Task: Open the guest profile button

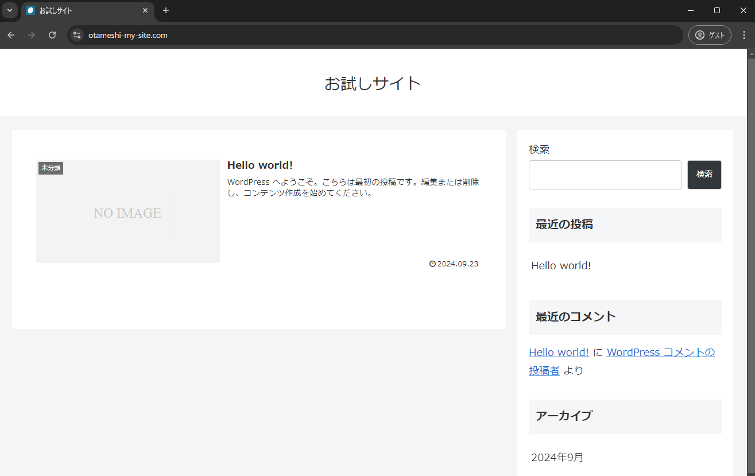Action: coord(710,35)
